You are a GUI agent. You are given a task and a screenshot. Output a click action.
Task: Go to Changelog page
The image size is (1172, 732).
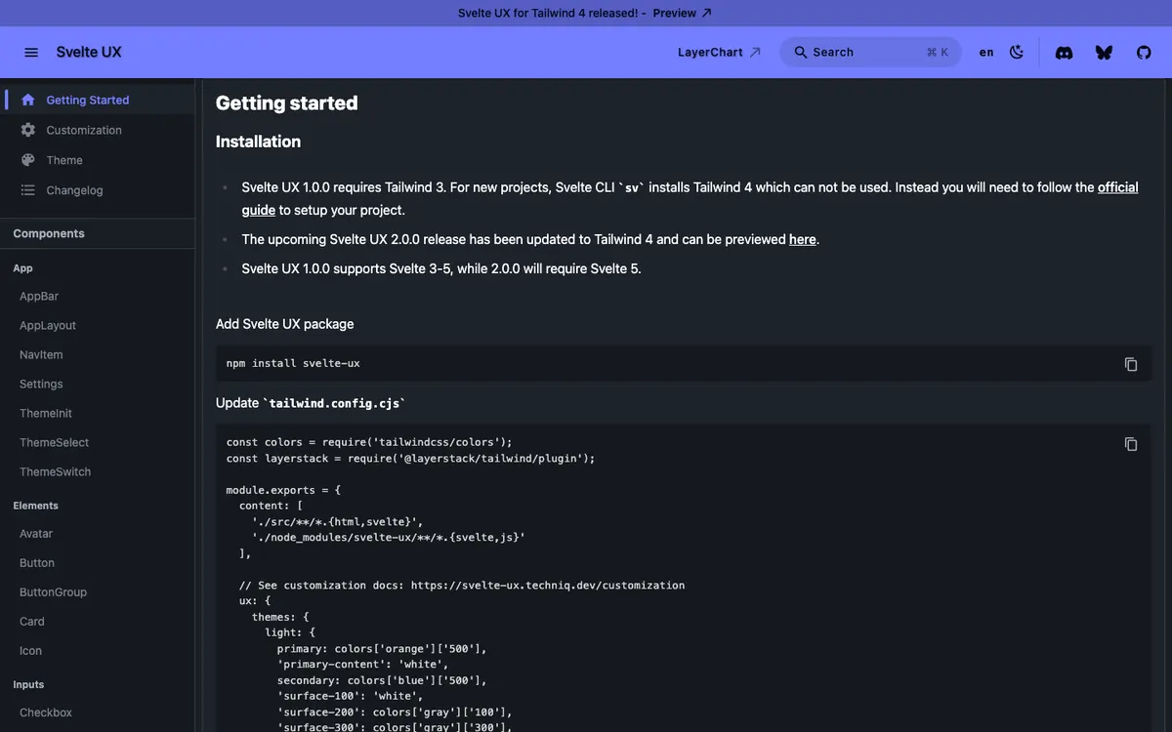[x=98, y=190]
